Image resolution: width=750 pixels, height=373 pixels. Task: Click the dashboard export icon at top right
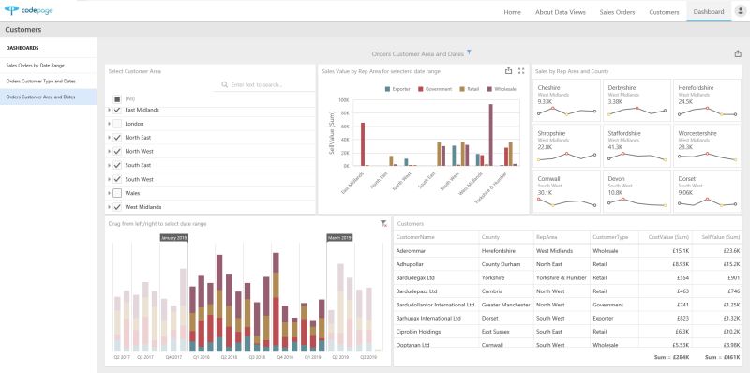[738, 54]
